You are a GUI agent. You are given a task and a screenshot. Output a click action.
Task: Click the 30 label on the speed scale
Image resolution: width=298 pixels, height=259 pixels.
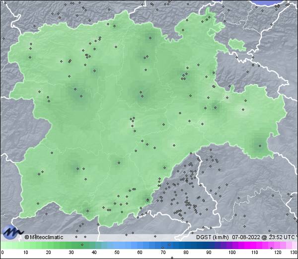71,253
